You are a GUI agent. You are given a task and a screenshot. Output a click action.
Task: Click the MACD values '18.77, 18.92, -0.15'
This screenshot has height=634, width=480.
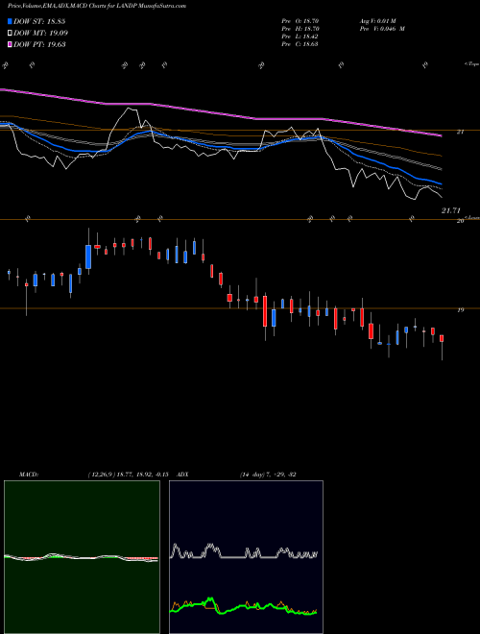click(142, 475)
